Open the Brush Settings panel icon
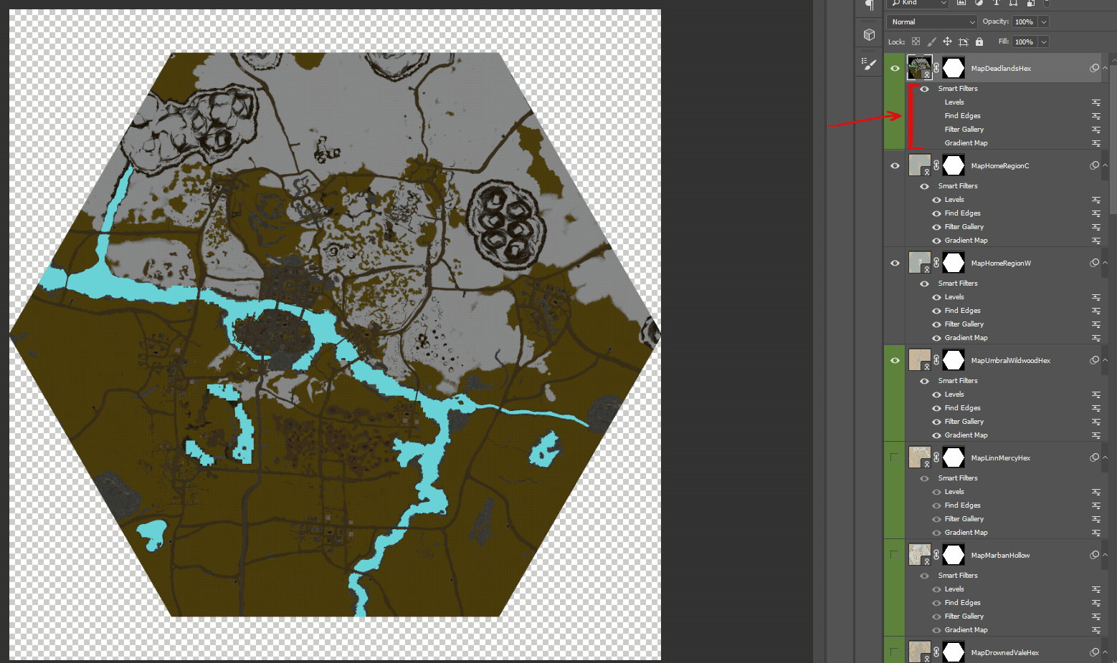 869,64
